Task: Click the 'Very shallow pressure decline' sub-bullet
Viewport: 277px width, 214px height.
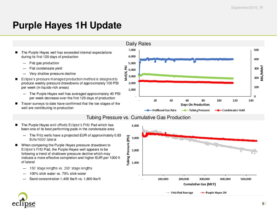Action: 52,73
